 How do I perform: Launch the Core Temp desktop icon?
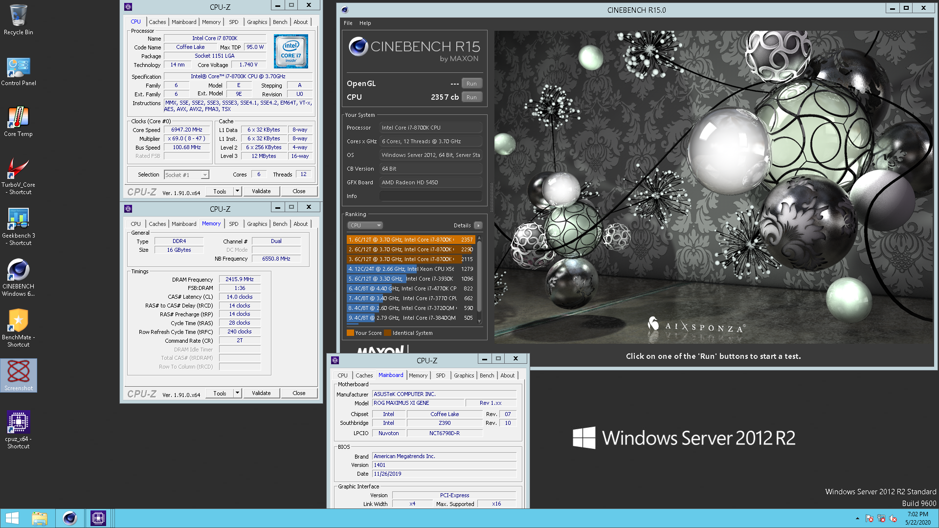pos(18,122)
